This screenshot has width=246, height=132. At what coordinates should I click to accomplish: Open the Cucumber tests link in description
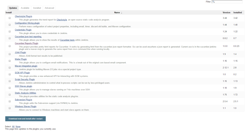tap(67, 40)
